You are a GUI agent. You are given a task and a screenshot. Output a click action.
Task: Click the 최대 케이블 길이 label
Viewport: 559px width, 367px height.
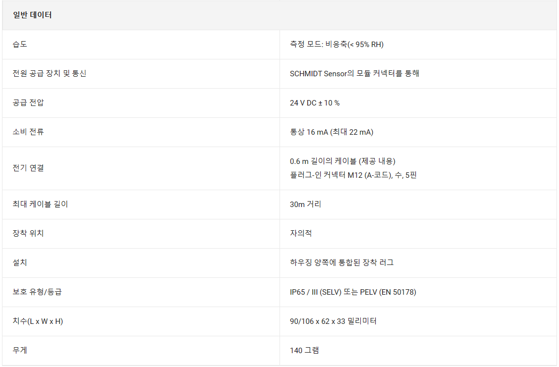tap(40, 205)
